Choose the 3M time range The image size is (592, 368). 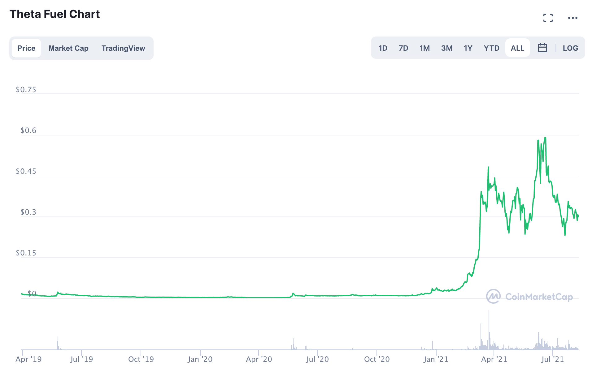(447, 48)
